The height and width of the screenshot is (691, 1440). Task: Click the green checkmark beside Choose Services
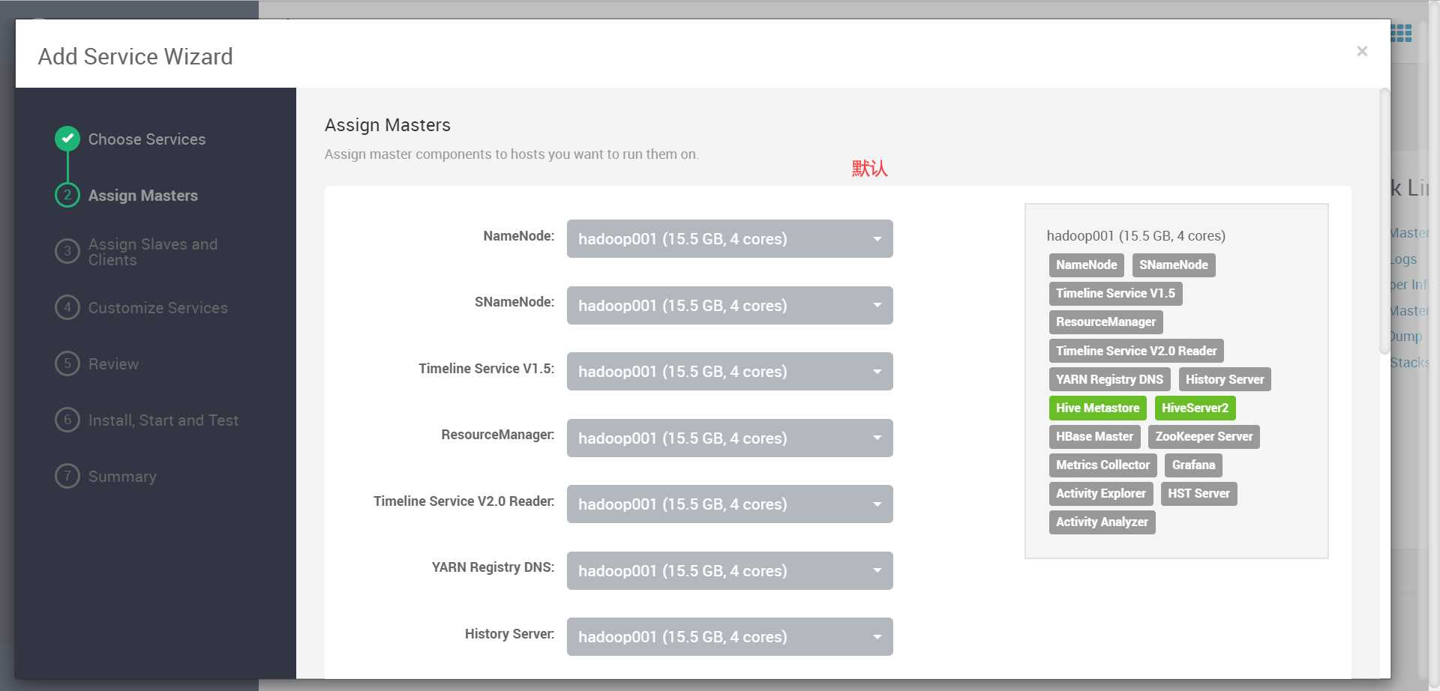coord(67,139)
